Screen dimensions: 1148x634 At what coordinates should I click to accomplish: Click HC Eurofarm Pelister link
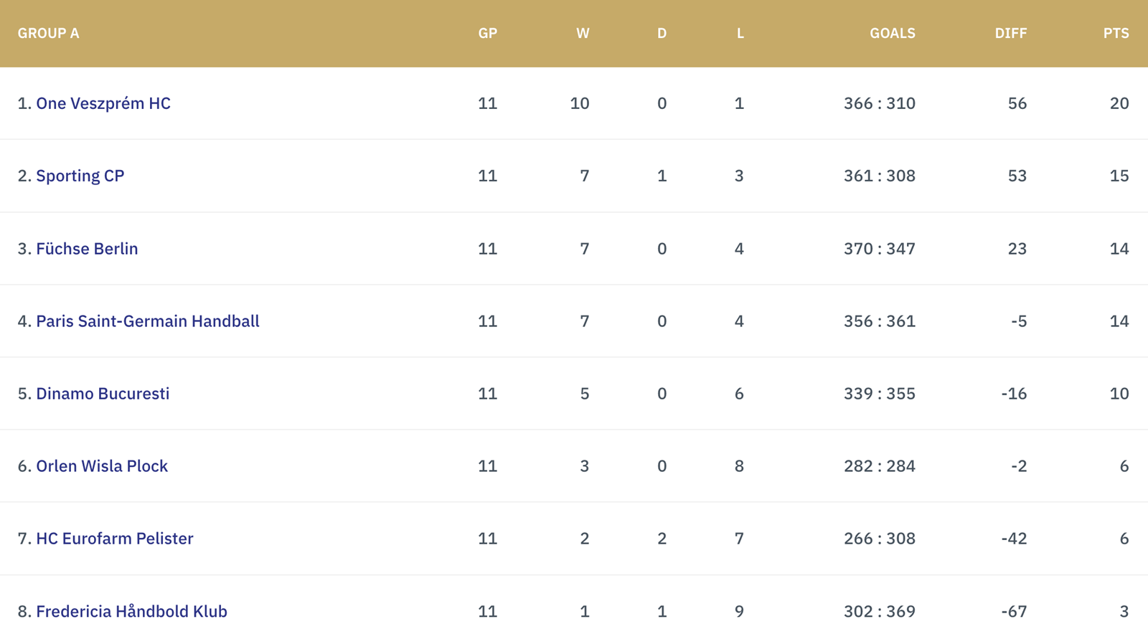[x=115, y=539]
